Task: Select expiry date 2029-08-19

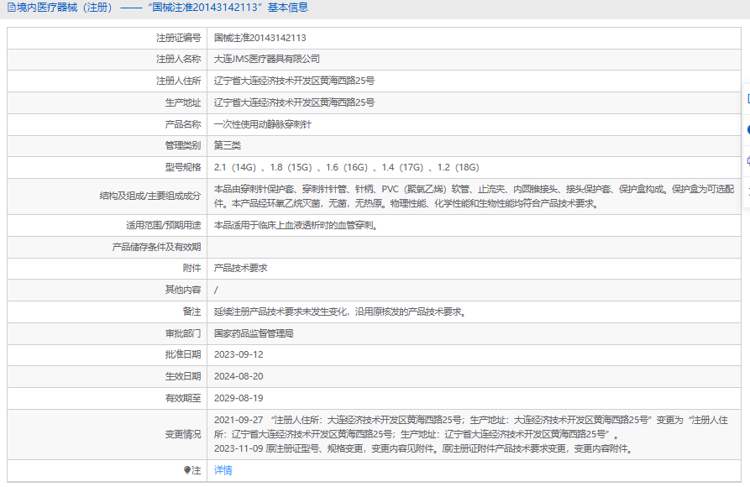Action: (x=239, y=398)
